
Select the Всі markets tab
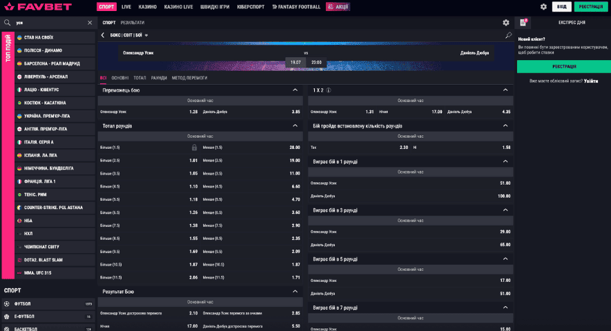(x=103, y=78)
